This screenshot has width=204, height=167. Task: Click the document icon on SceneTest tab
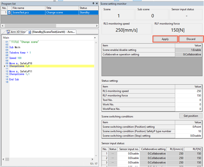click(30, 32)
